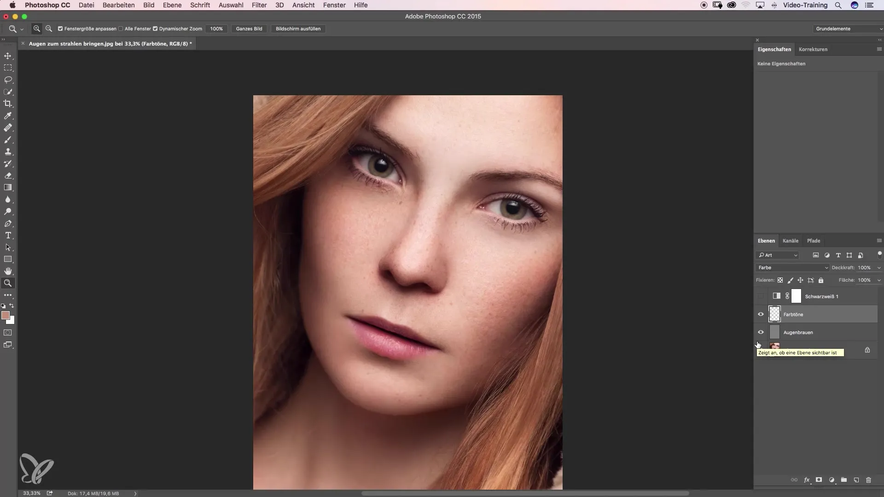Select the Brush tool
The image size is (884, 497).
click(x=8, y=139)
